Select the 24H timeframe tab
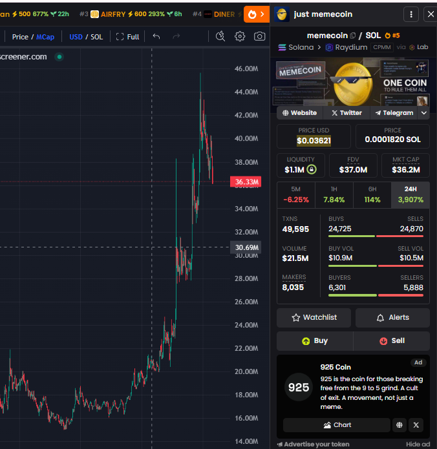The height and width of the screenshot is (449, 437). (x=410, y=194)
